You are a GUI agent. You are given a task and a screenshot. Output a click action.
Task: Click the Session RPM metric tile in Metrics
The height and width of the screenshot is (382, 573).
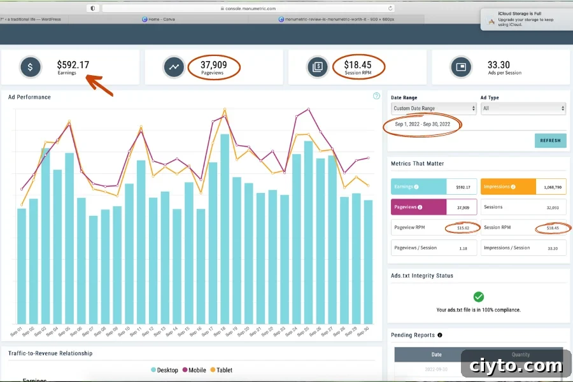(523, 227)
